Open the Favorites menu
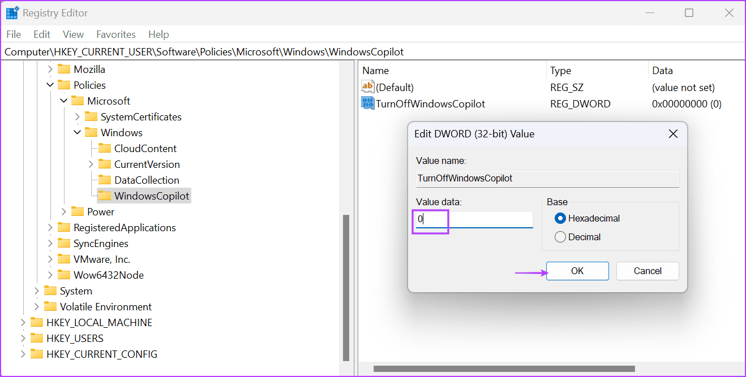The image size is (746, 377). (x=115, y=34)
